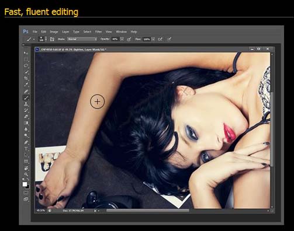Click the Opacity value field
The height and width of the screenshot is (231, 294).
[x=115, y=39]
